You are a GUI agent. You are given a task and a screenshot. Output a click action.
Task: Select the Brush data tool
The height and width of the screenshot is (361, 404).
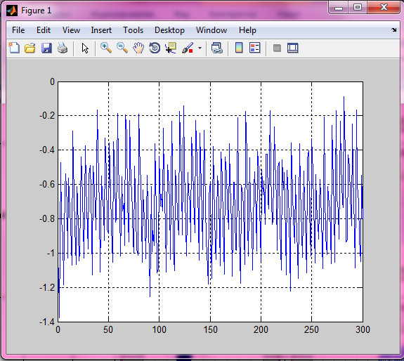coord(188,48)
